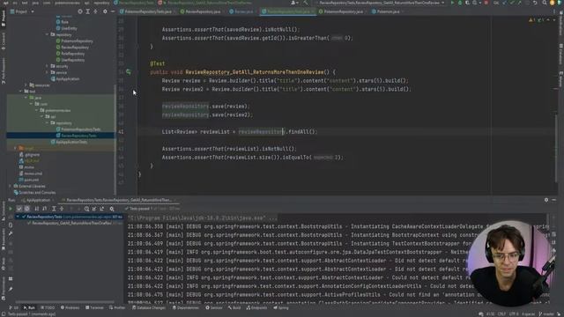Undo last change via the rollback arrow icon

click(535, 3)
